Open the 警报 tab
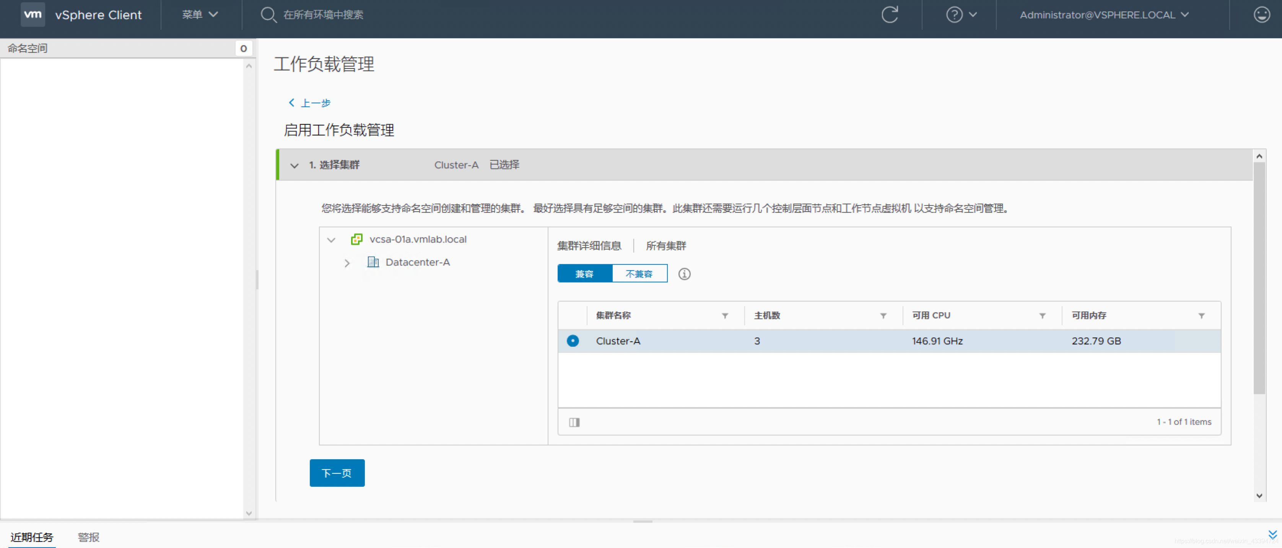Viewport: 1282px width, 548px height. [89, 537]
